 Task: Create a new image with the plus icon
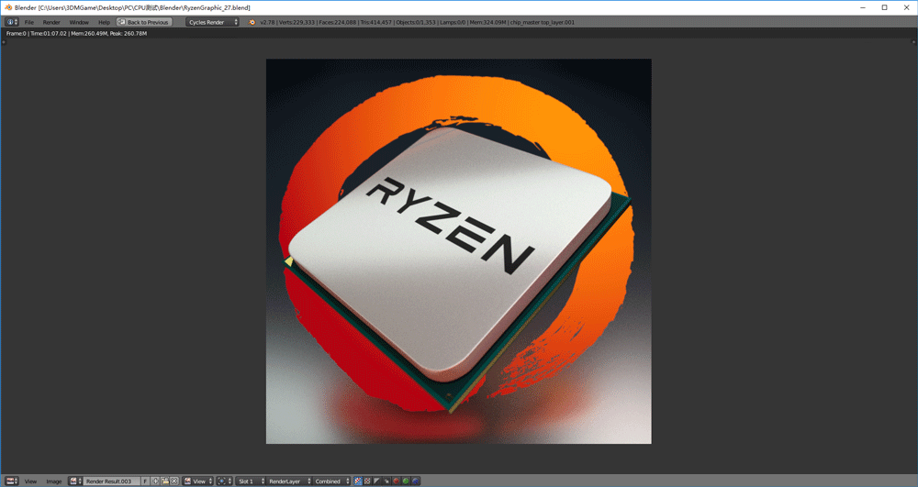point(155,481)
